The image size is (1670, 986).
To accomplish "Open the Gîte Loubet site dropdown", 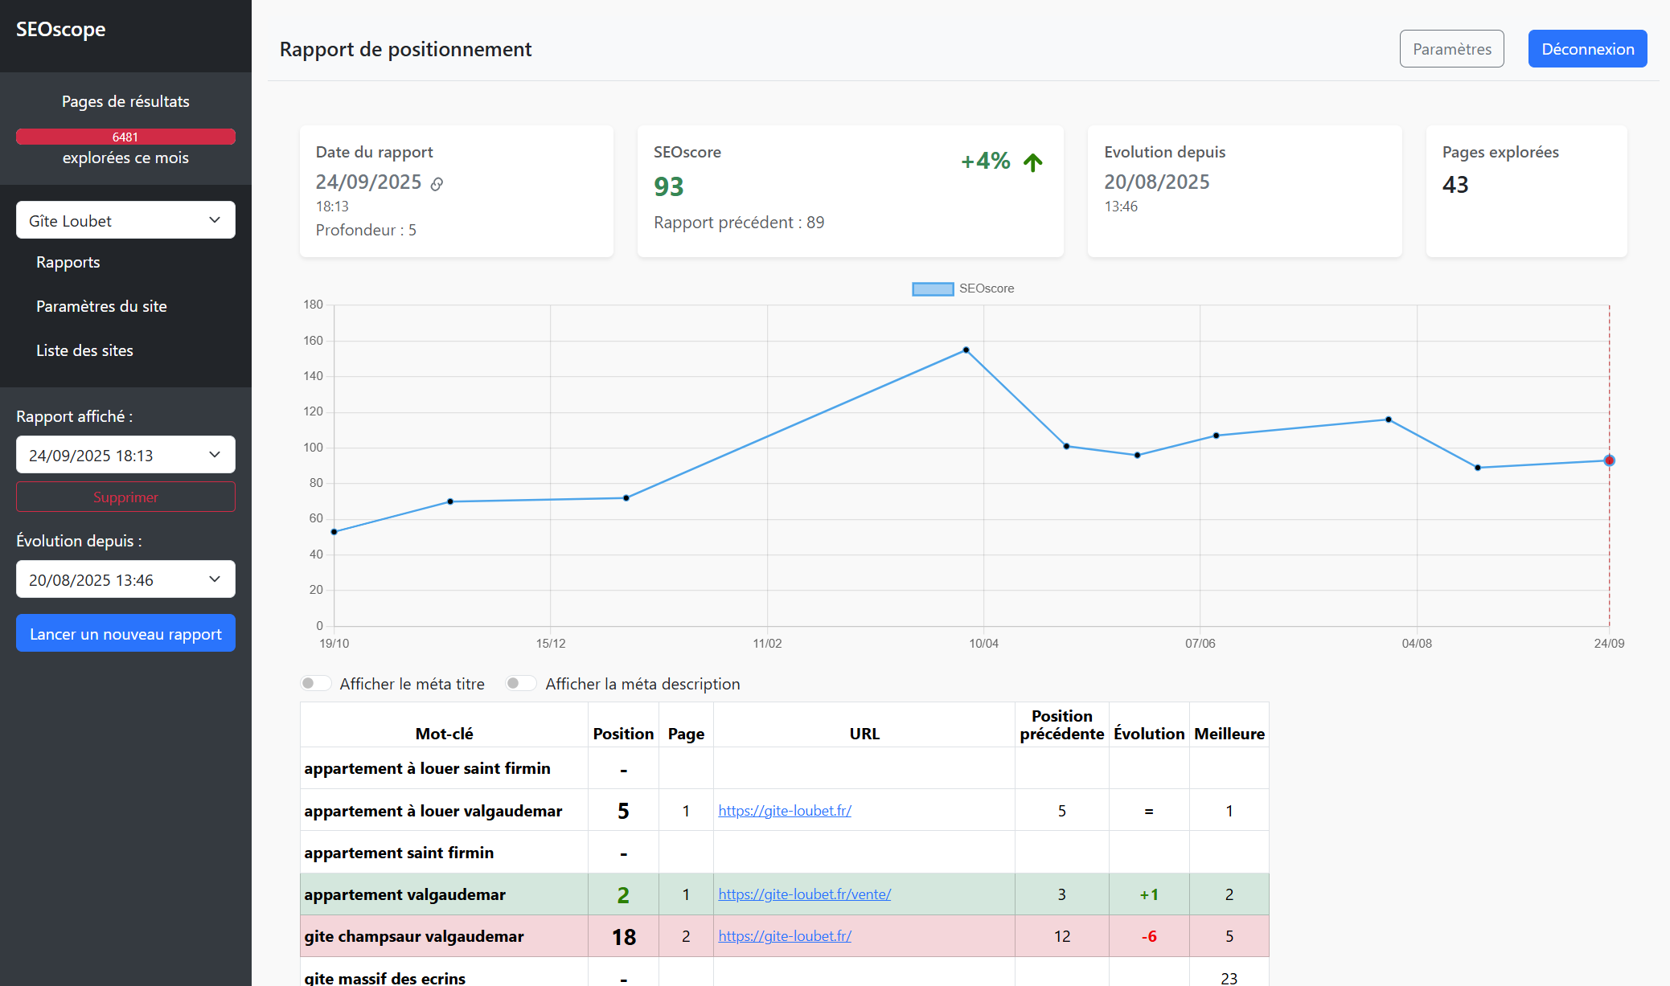I will pyautogui.click(x=125, y=220).
